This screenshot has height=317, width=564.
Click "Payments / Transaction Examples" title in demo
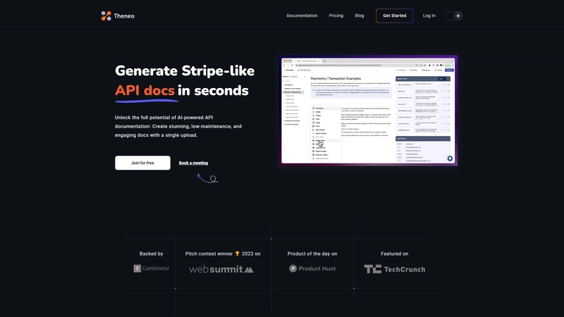pos(336,78)
